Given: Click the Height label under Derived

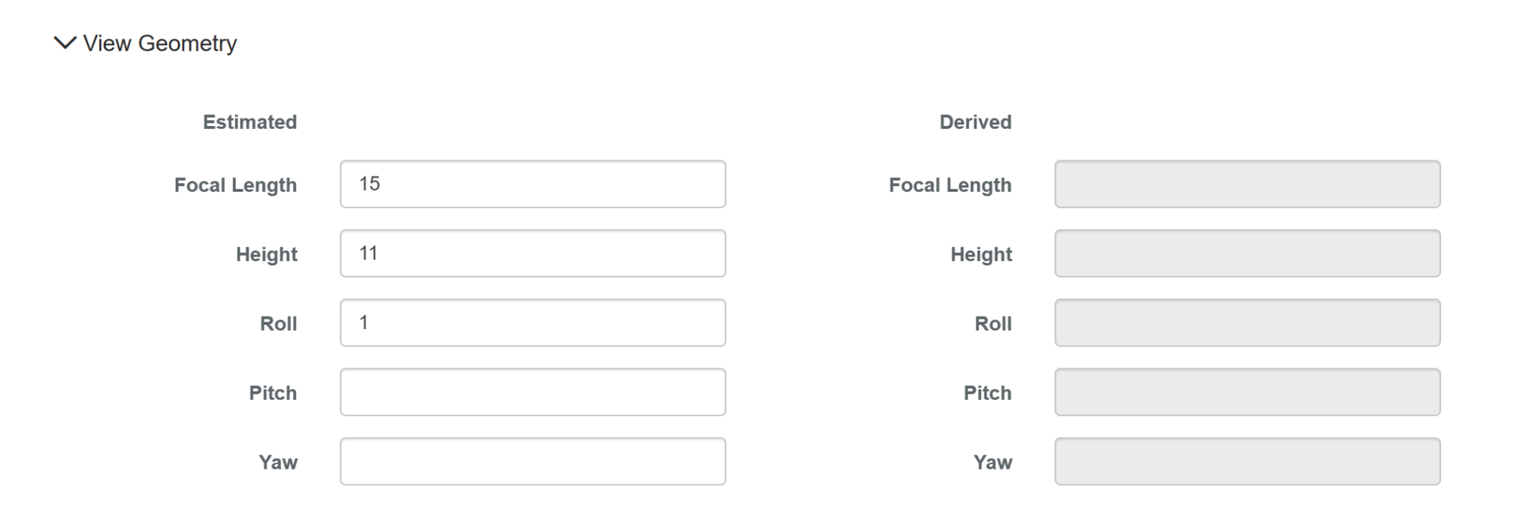Looking at the screenshot, I should 982,254.
